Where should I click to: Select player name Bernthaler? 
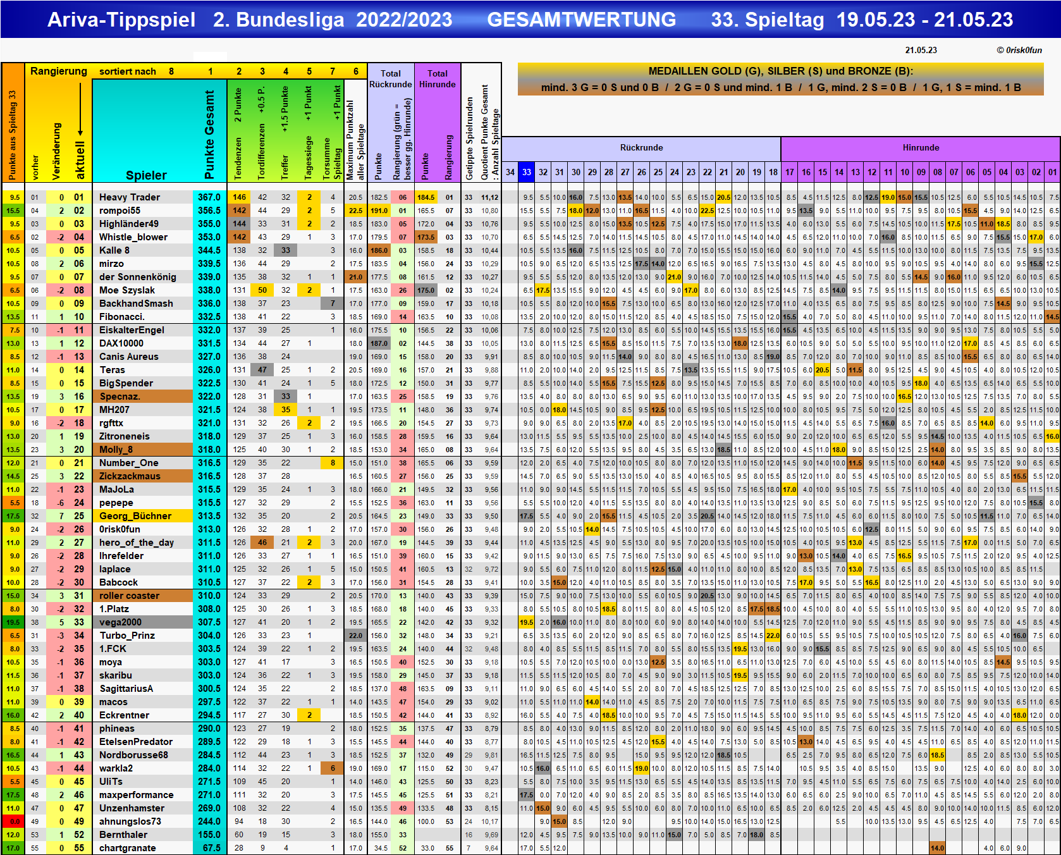click(123, 835)
